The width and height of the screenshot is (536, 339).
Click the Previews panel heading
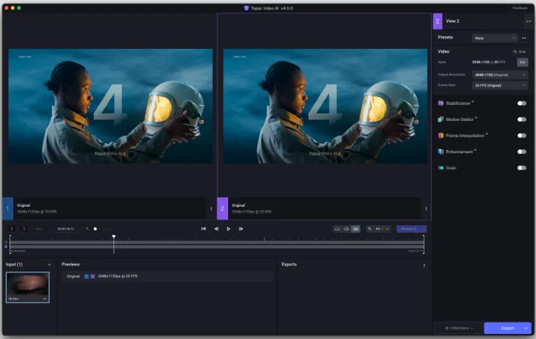click(x=71, y=265)
